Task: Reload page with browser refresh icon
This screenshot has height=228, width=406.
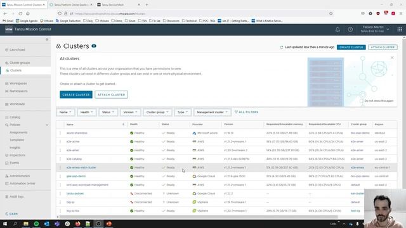Action: click(20, 14)
